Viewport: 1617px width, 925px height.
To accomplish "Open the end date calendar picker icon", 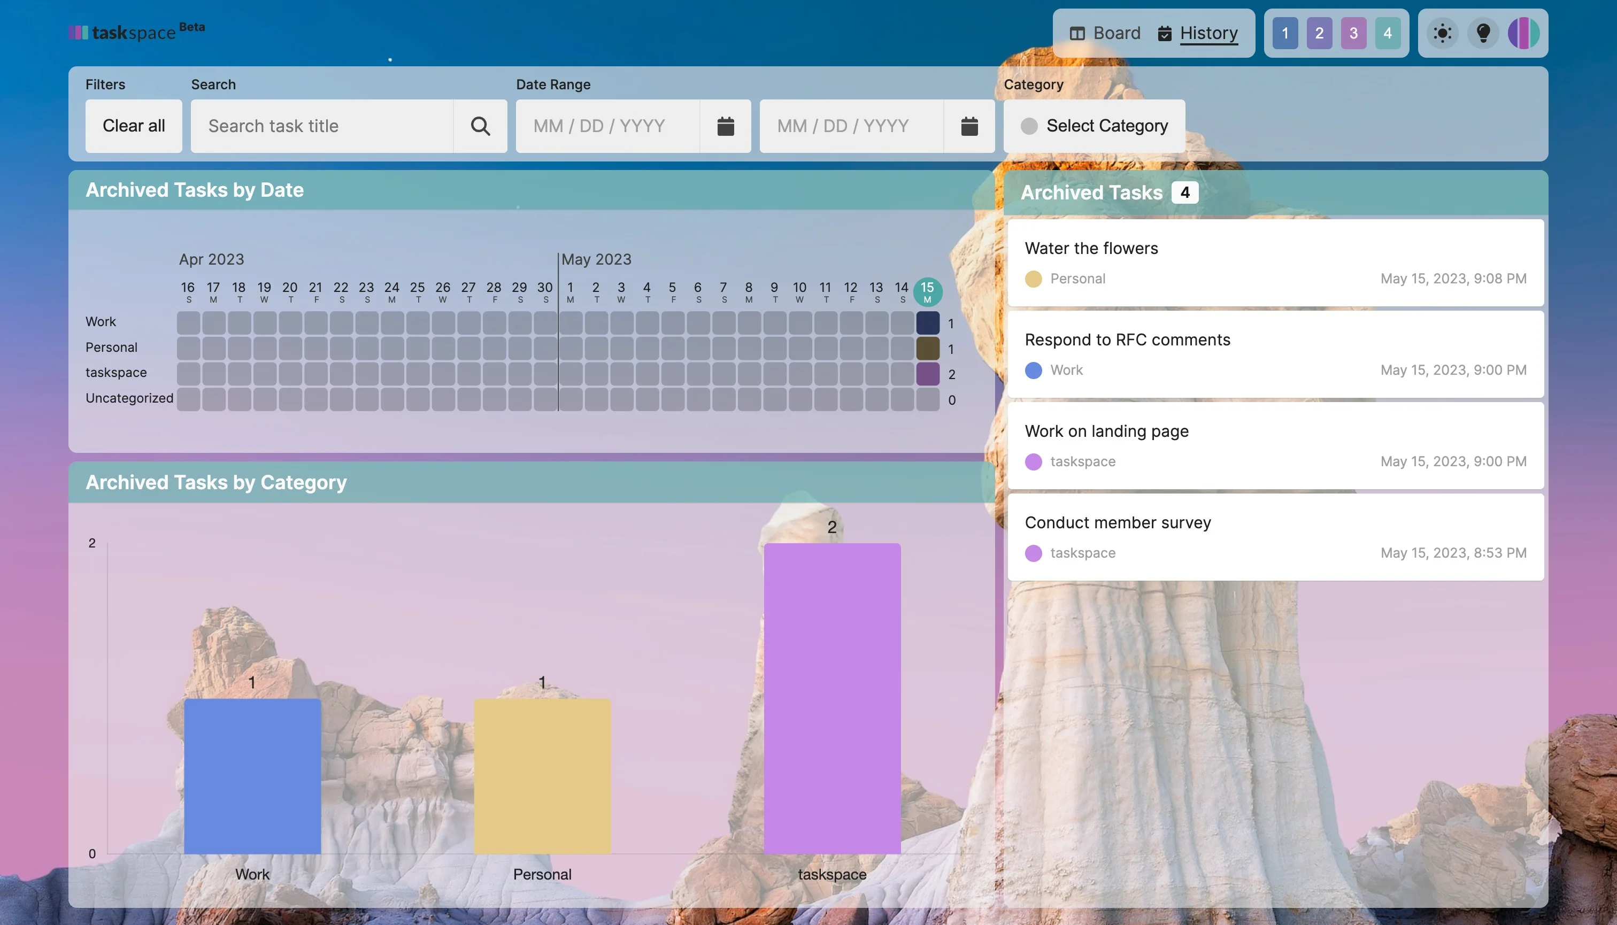I will 969,126.
